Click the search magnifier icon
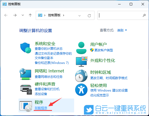 click(x=144, y=15)
